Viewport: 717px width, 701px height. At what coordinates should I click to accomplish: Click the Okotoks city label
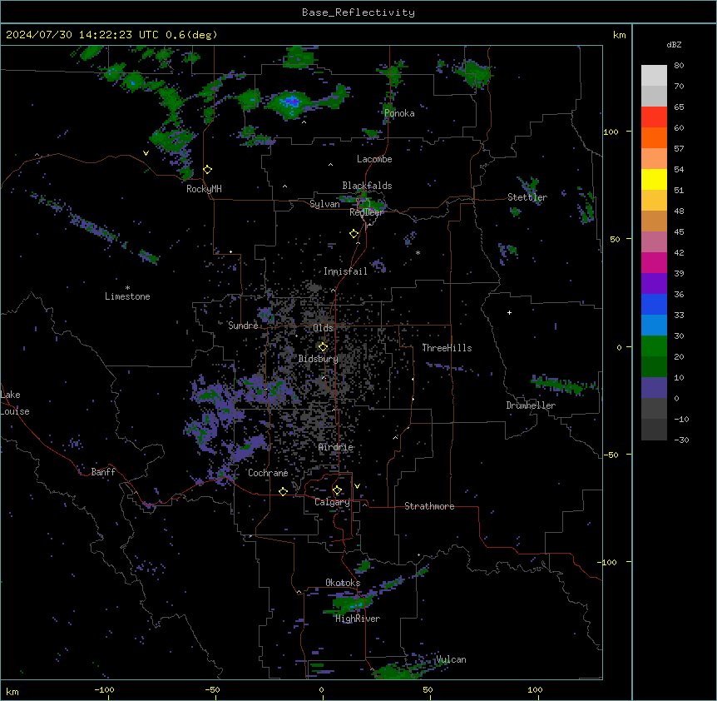coord(343,583)
